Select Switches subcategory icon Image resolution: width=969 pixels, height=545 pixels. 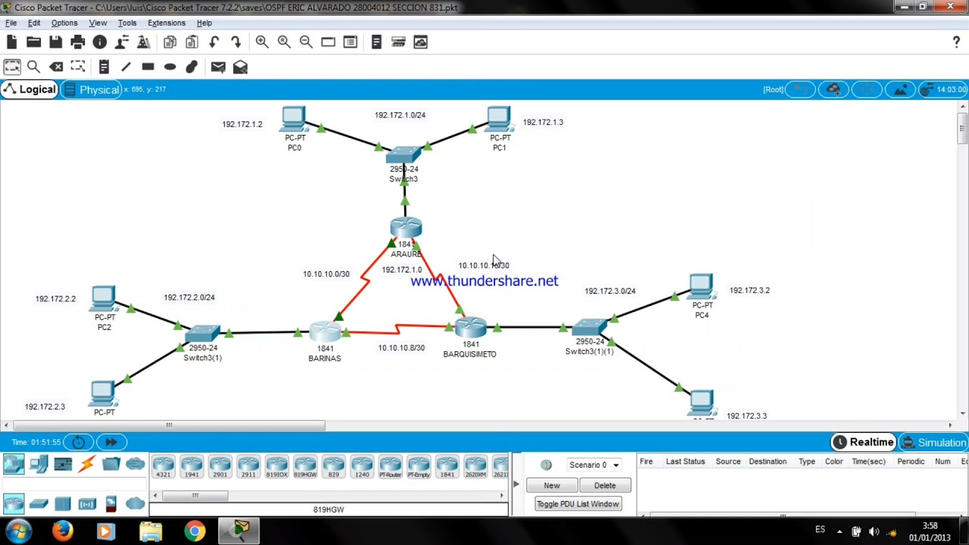(38, 503)
